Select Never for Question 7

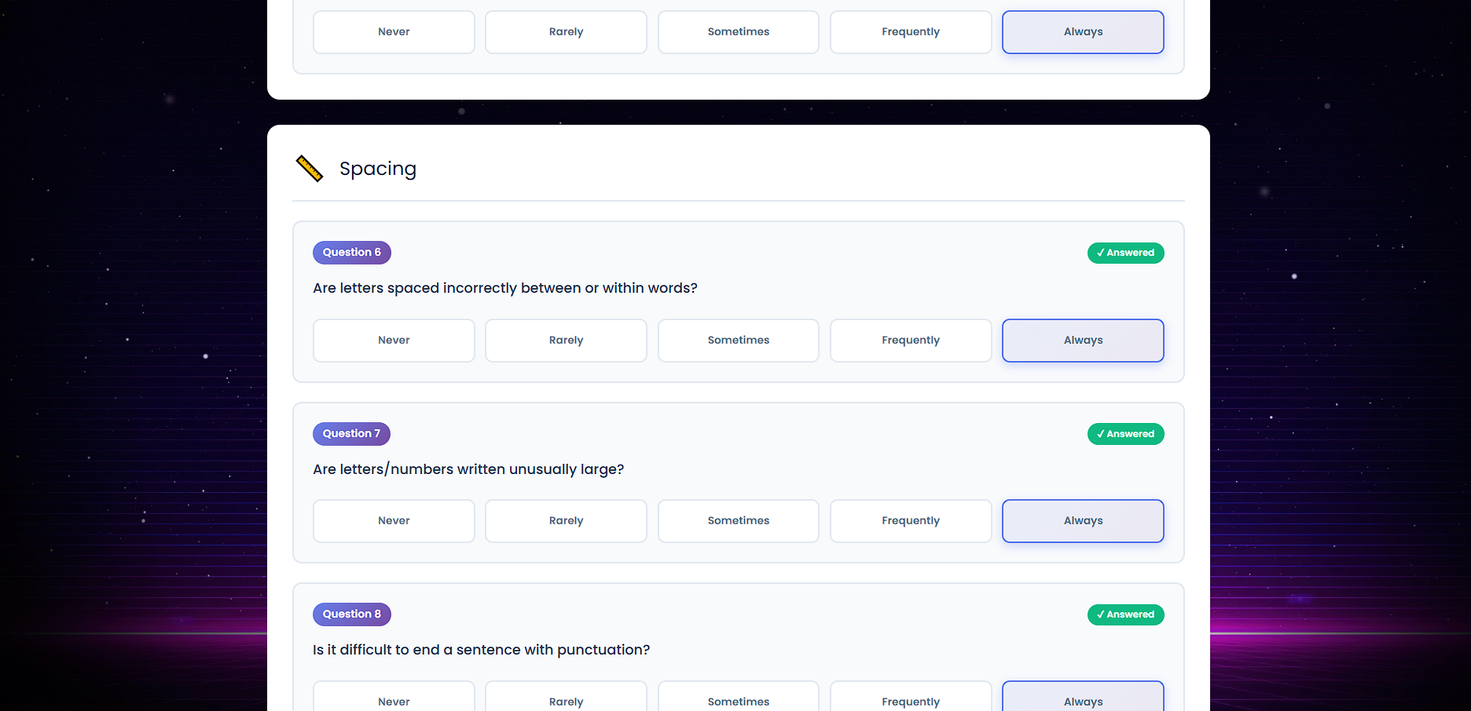(394, 521)
